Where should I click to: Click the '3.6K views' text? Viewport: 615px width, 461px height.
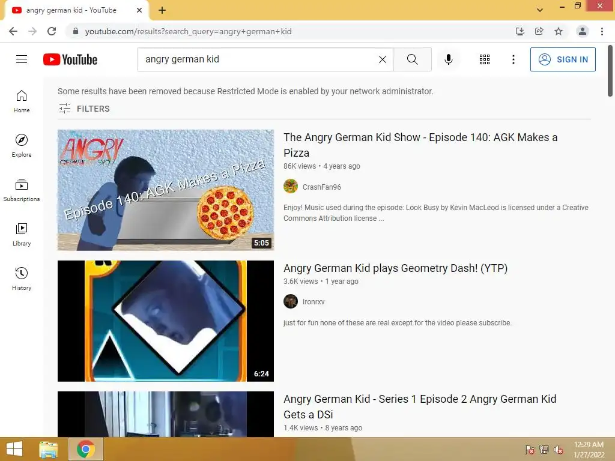pyautogui.click(x=301, y=282)
